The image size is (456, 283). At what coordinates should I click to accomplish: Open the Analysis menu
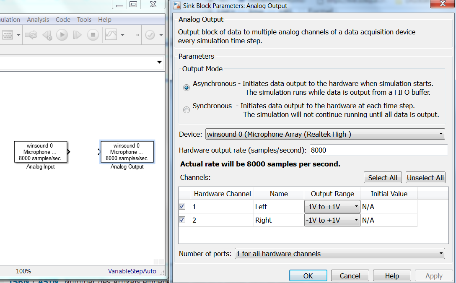tap(38, 20)
